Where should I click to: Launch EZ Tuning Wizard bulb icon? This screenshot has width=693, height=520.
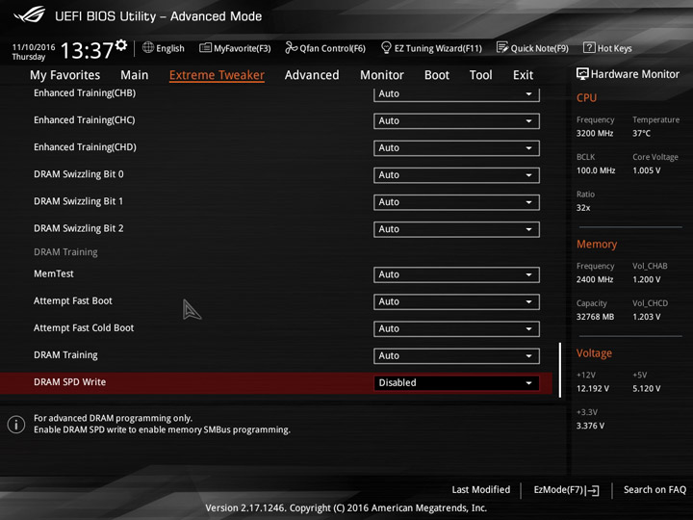click(386, 47)
